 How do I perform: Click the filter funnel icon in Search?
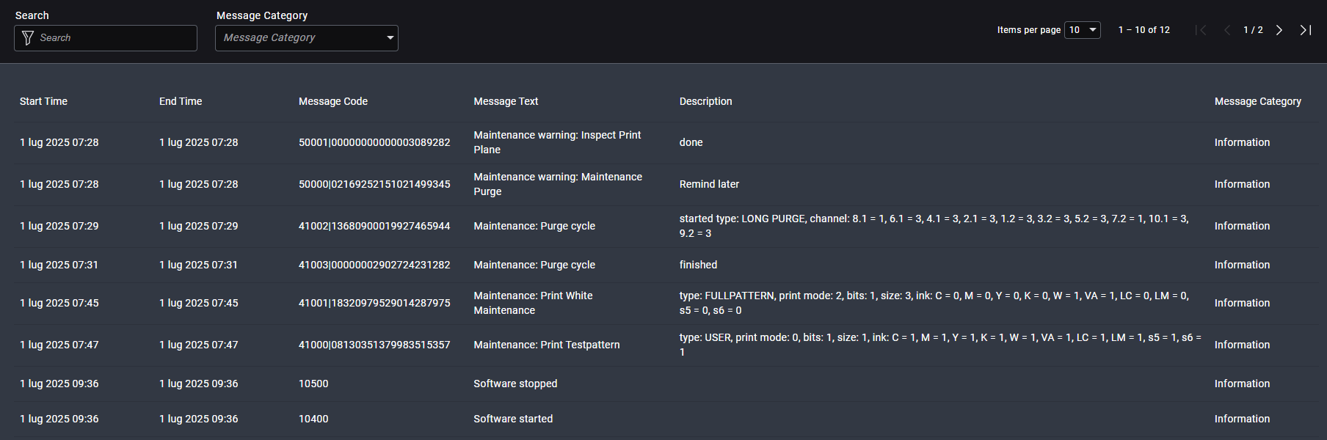(x=28, y=38)
